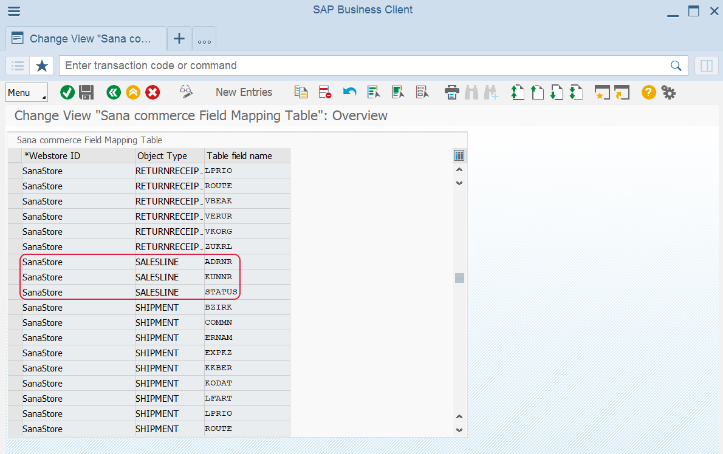Click SanaStore in the SHIPMENT LPRIO row
Viewport: 723px width, 454px height.
pos(78,414)
